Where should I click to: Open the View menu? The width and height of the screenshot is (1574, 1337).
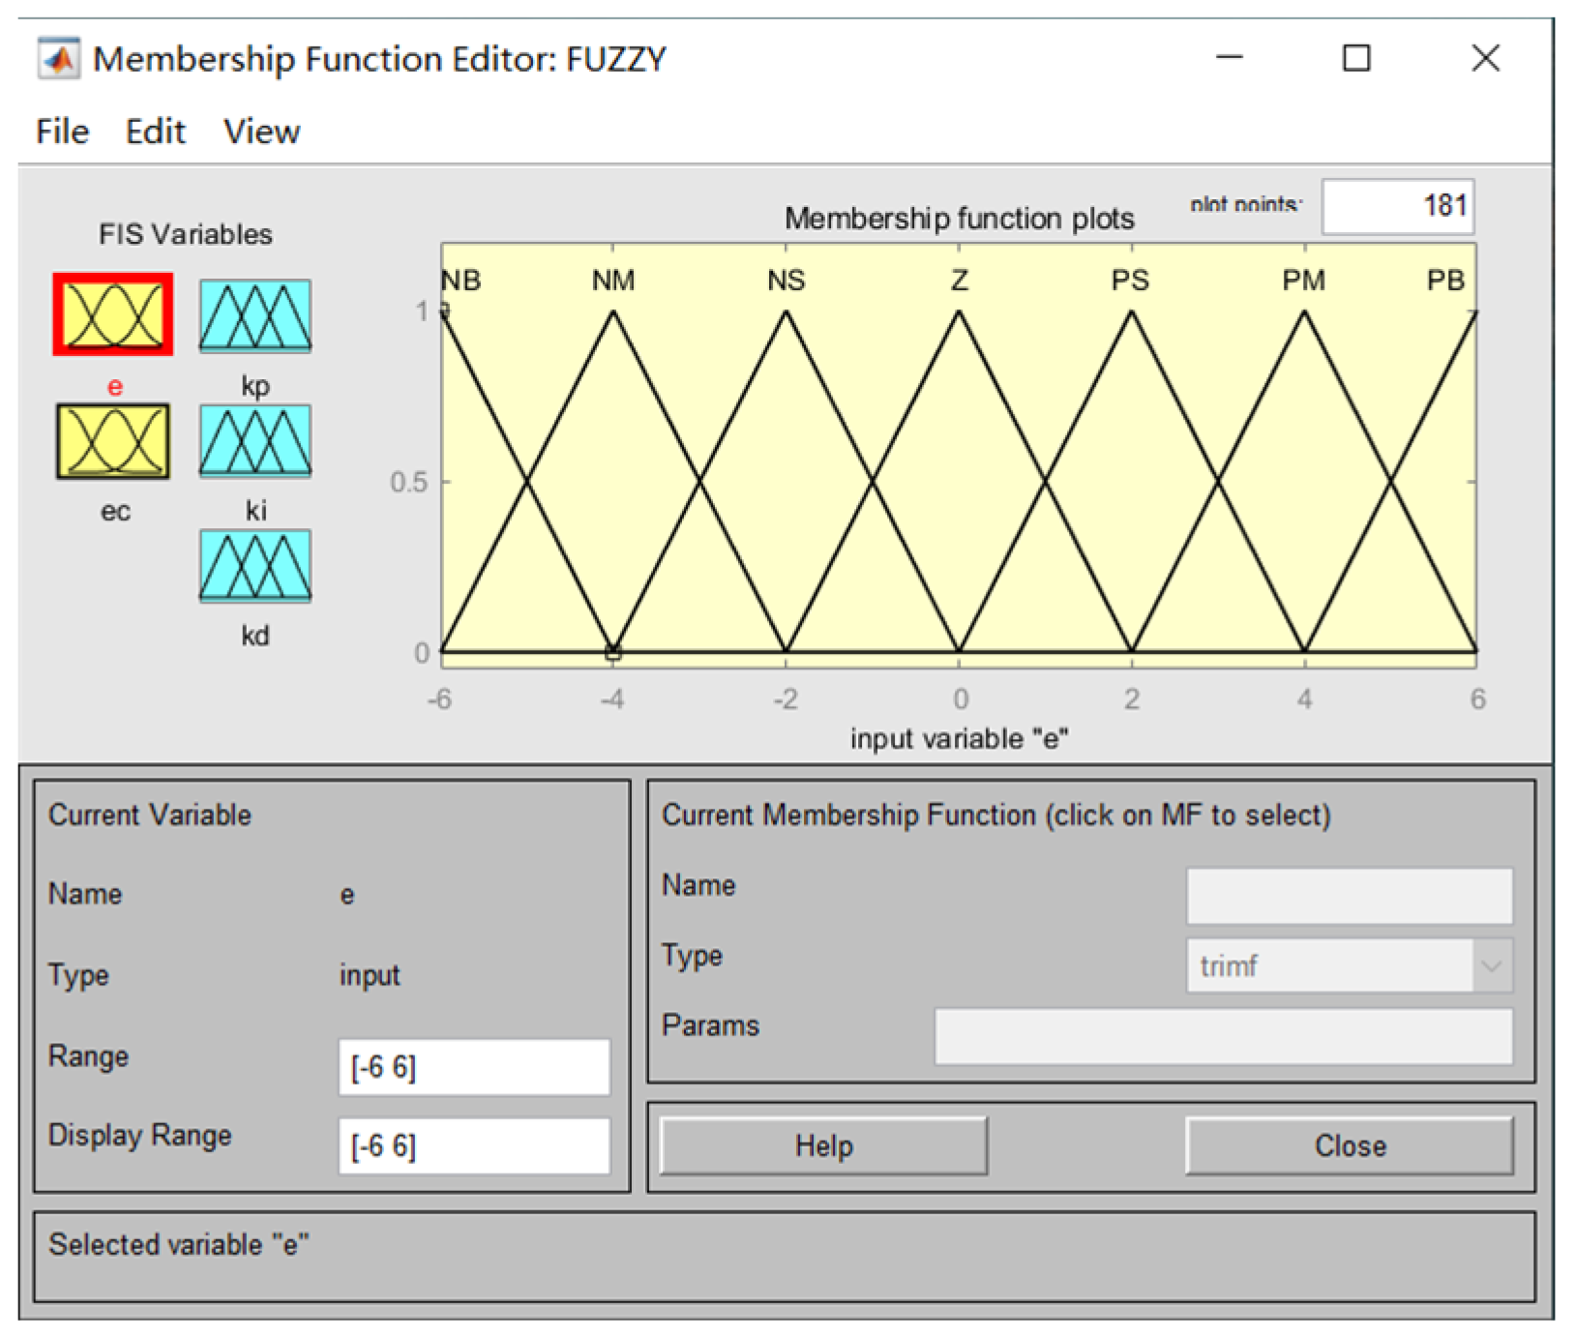[x=261, y=132]
